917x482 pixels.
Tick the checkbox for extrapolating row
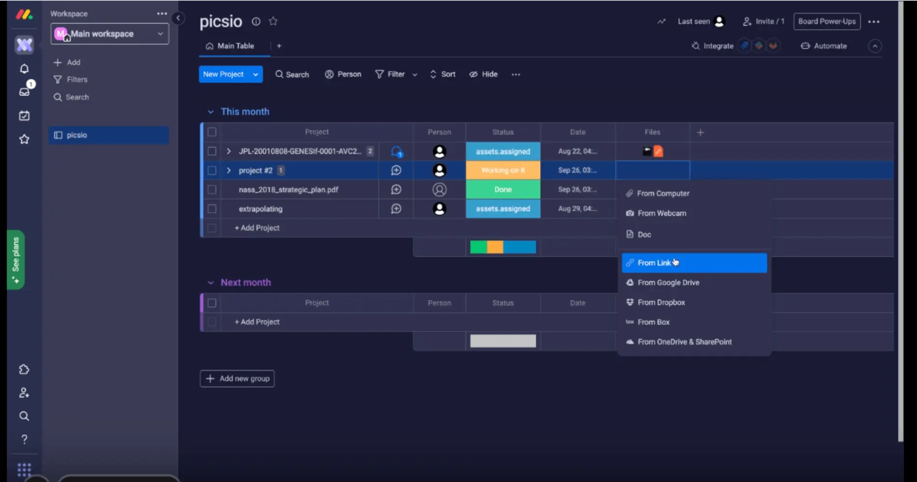[212, 209]
